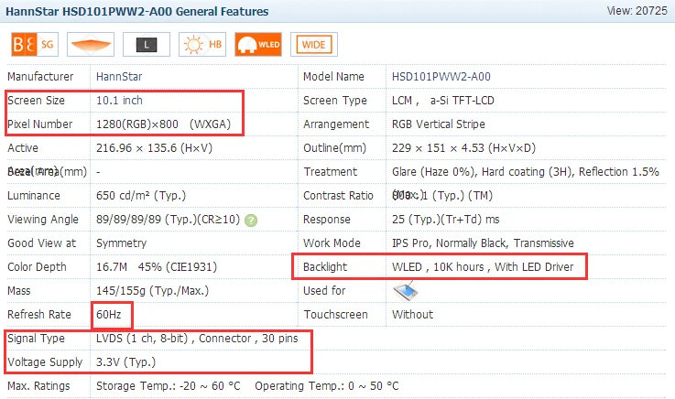Click the Color Depth row label

click(37, 267)
